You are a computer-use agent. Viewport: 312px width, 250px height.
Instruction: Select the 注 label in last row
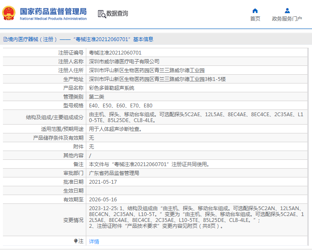pos(81,241)
